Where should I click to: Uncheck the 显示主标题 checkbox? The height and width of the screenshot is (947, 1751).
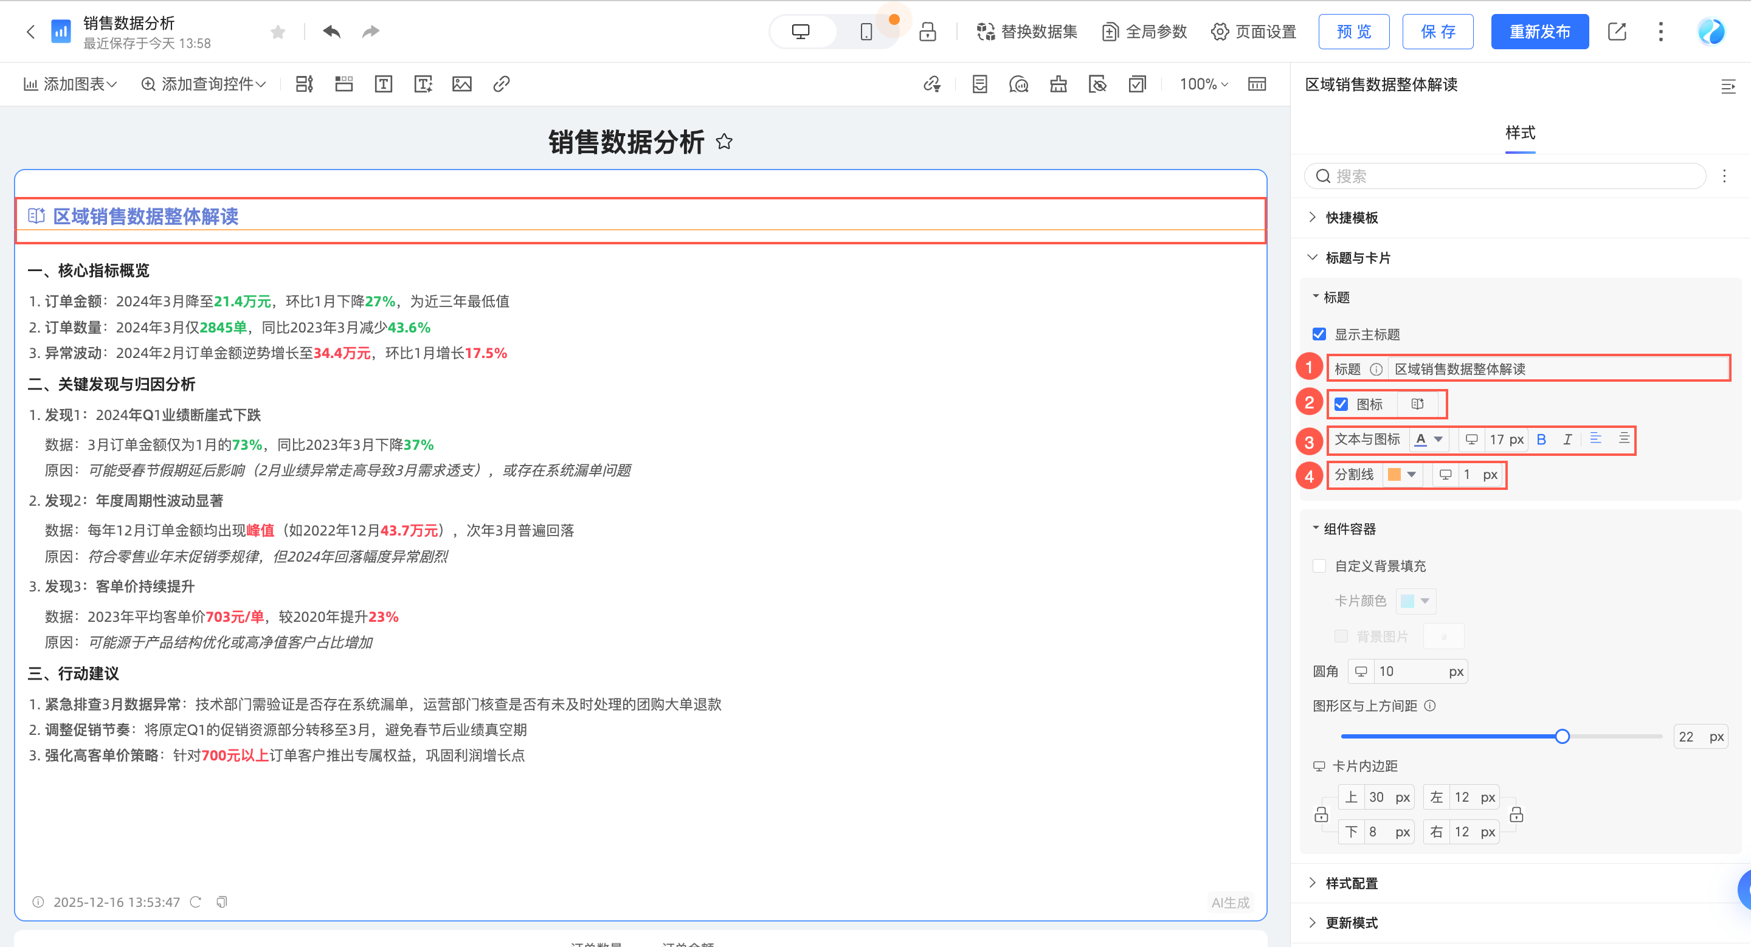point(1319,334)
